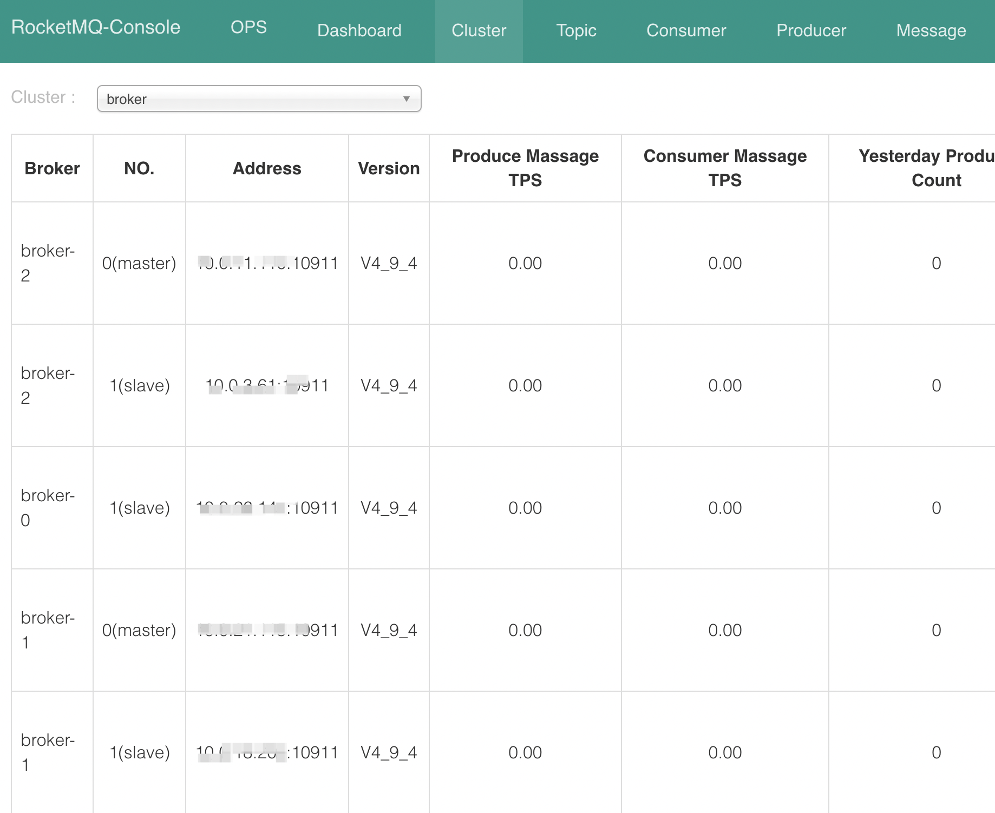Screen dimensions: 995x813
Task: Click Produce TPS 0.00 of broker-2 slave
Action: pyautogui.click(x=525, y=385)
